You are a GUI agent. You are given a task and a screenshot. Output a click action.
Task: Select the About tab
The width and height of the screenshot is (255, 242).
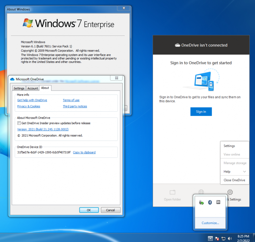click(45, 88)
